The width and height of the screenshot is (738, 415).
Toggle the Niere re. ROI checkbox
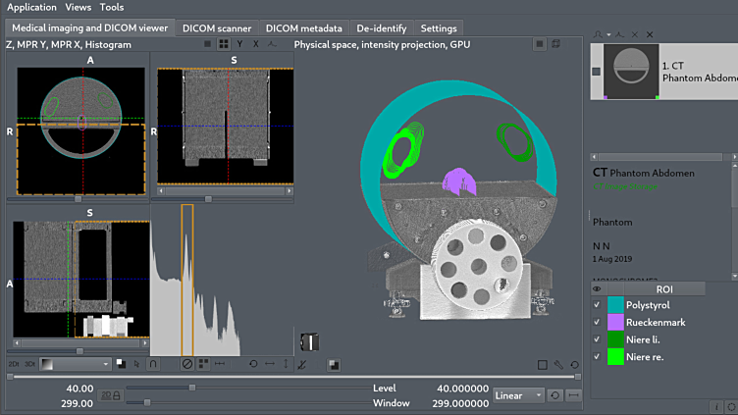597,355
